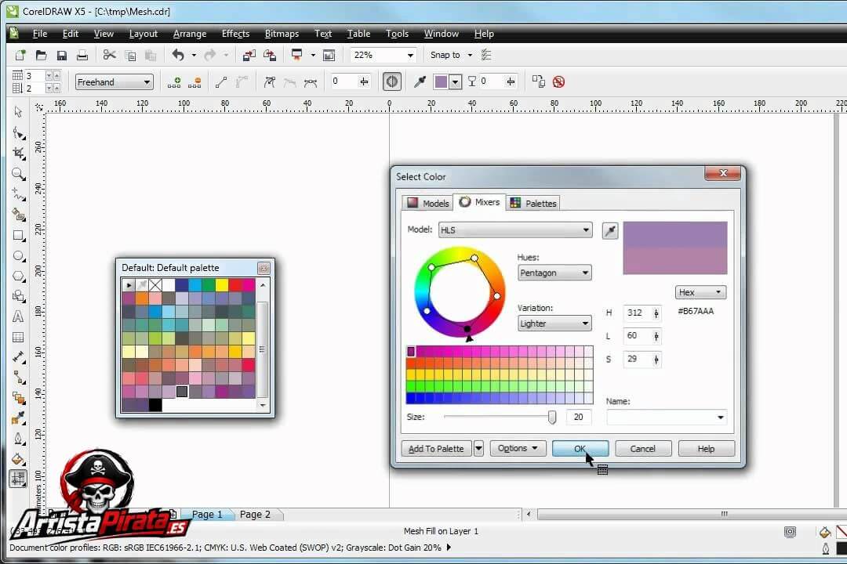Click the Help button in dialog
Viewport: 847px width, 564px height.
pyautogui.click(x=706, y=449)
